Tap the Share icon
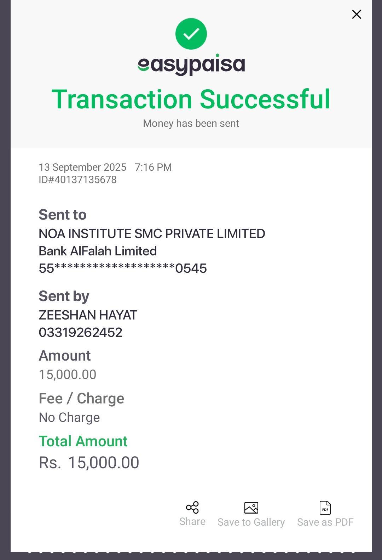Screen dimensions: 382x560 (x=192, y=508)
